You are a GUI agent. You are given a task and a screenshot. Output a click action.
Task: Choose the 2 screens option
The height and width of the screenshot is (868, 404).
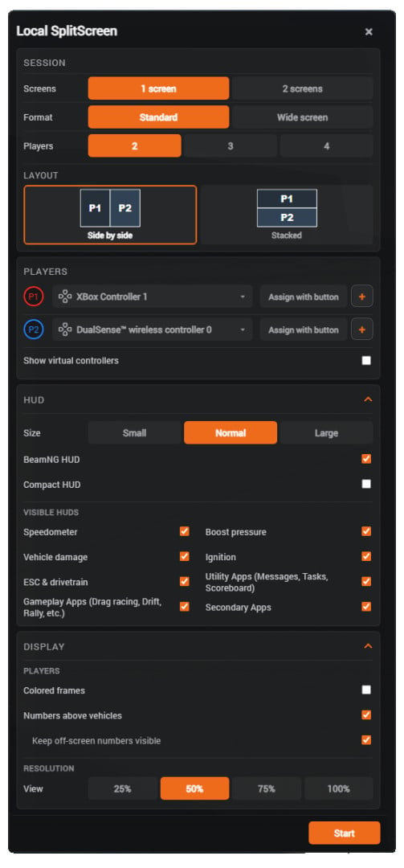point(302,88)
